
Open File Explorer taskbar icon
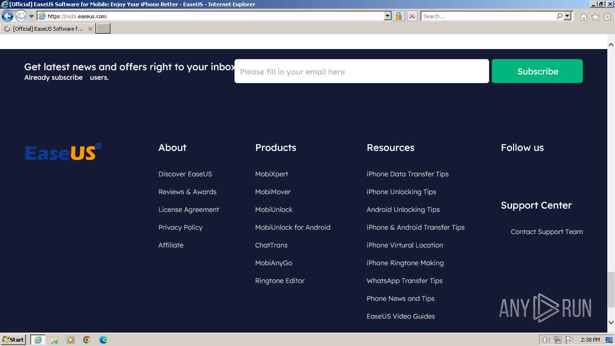[x=54, y=340]
